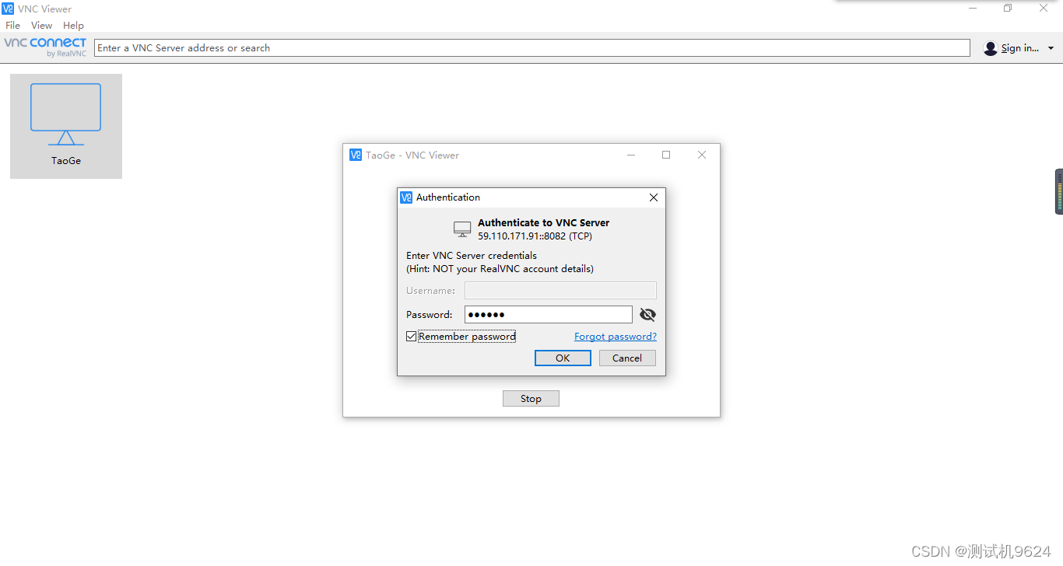Open the View menu
The width and height of the screenshot is (1063, 566).
coord(41,26)
